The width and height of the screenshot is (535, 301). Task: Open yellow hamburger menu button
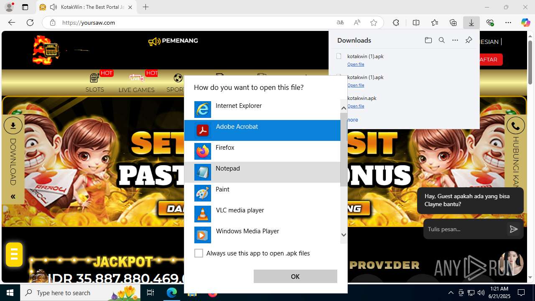coord(14,254)
